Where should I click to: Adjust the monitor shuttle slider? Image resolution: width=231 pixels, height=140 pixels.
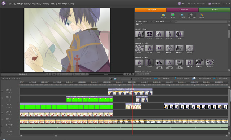click(106, 74)
